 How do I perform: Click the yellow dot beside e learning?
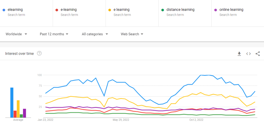click(110, 10)
